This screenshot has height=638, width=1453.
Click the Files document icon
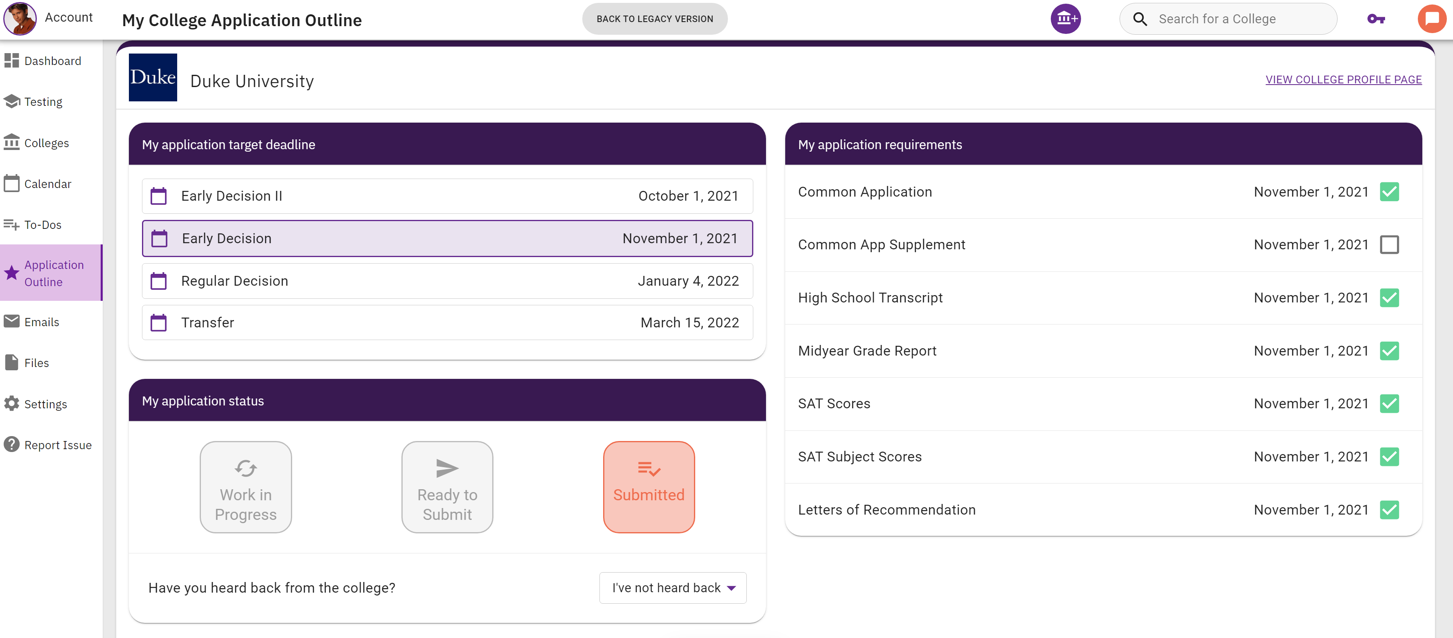pyautogui.click(x=11, y=363)
